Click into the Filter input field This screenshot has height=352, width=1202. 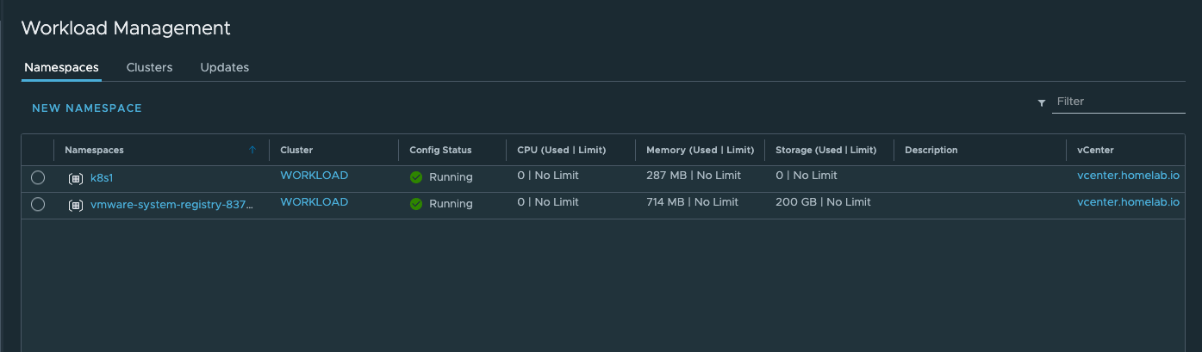click(x=1117, y=102)
